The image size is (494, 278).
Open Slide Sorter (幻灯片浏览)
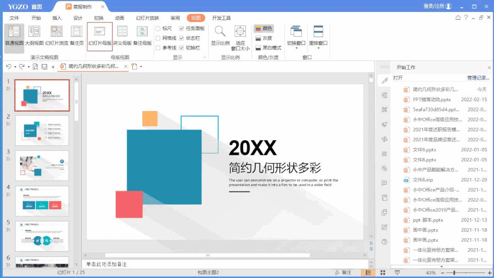[x=56, y=36]
